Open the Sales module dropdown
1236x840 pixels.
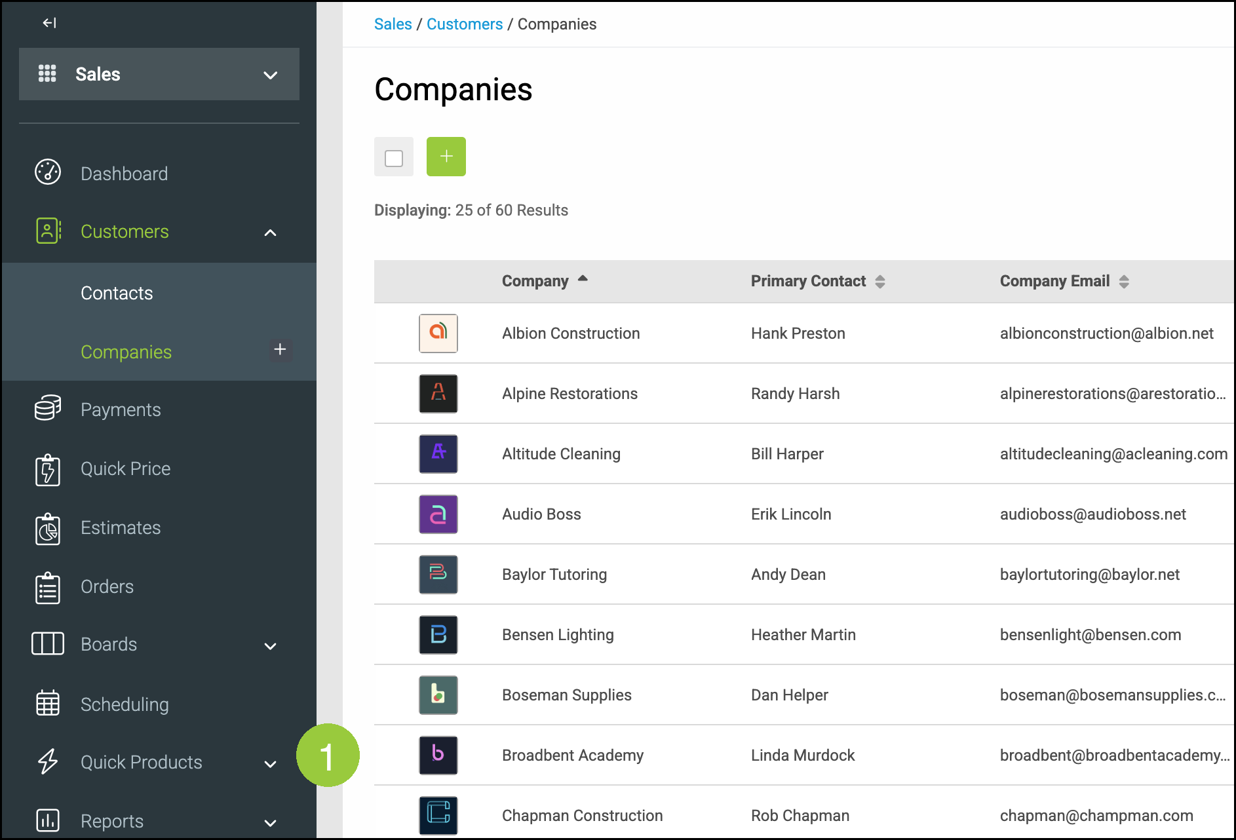tap(159, 74)
